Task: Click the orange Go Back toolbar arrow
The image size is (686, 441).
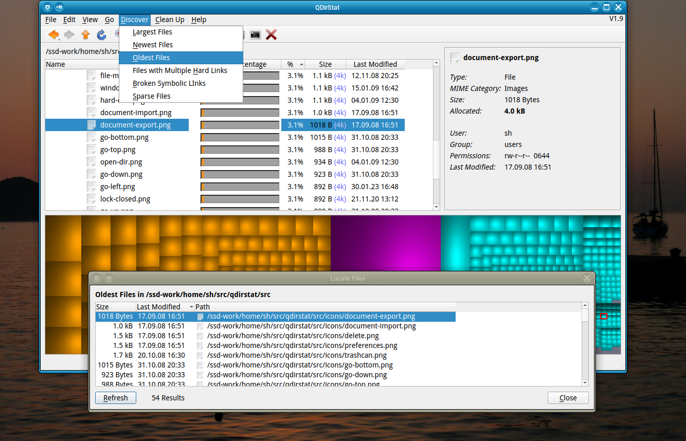Action: tap(53, 34)
